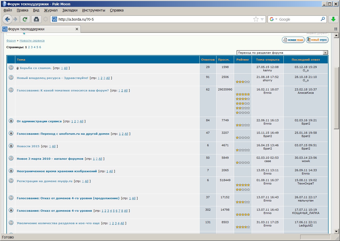Click the topic icon for Новый владелец ресурса

pos(11,77)
